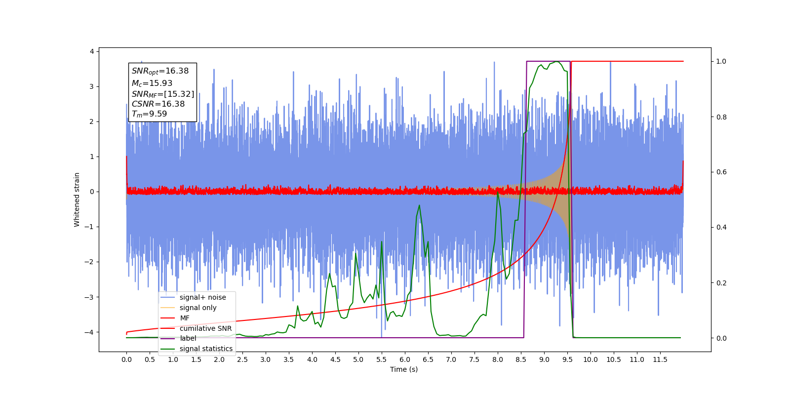Image resolution: width=790 pixels, height=395 pixels.
Task: Click the 'Time (s)' x-axis label
Action: point(404,369)
